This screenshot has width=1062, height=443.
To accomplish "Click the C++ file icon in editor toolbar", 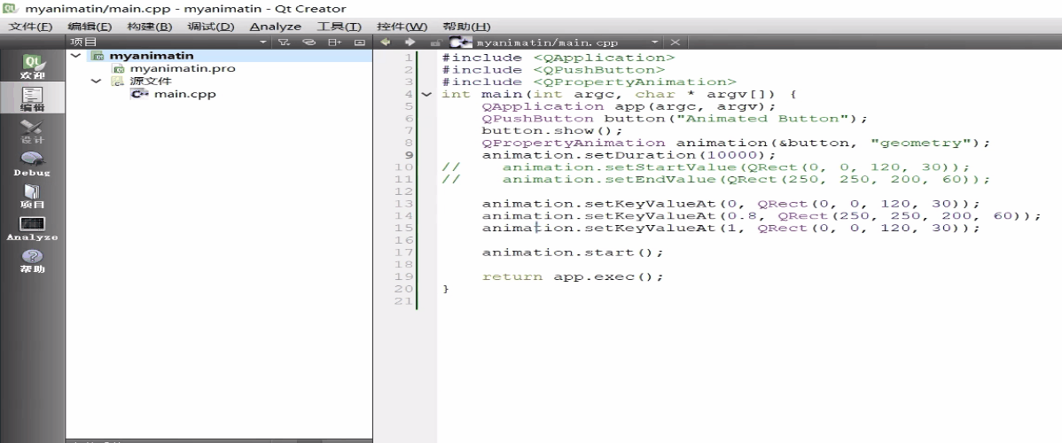I will (x=460, y=42).
